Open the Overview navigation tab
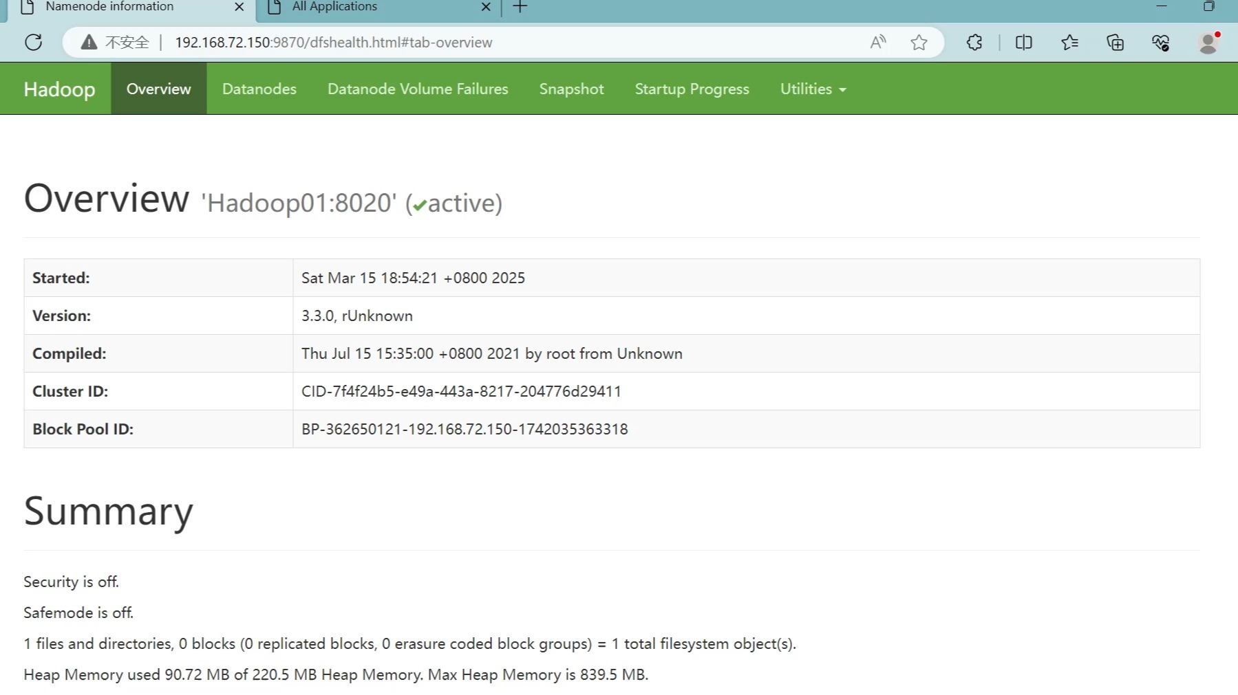The image size is (1238, 695). coord(159,89)
